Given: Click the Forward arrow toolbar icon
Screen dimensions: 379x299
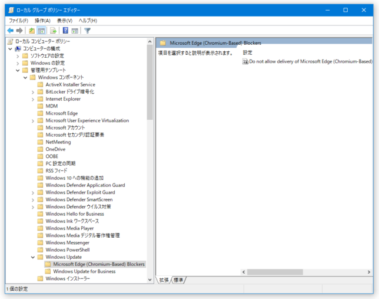Looking at the screenshot, I should [x=19, y=31].
